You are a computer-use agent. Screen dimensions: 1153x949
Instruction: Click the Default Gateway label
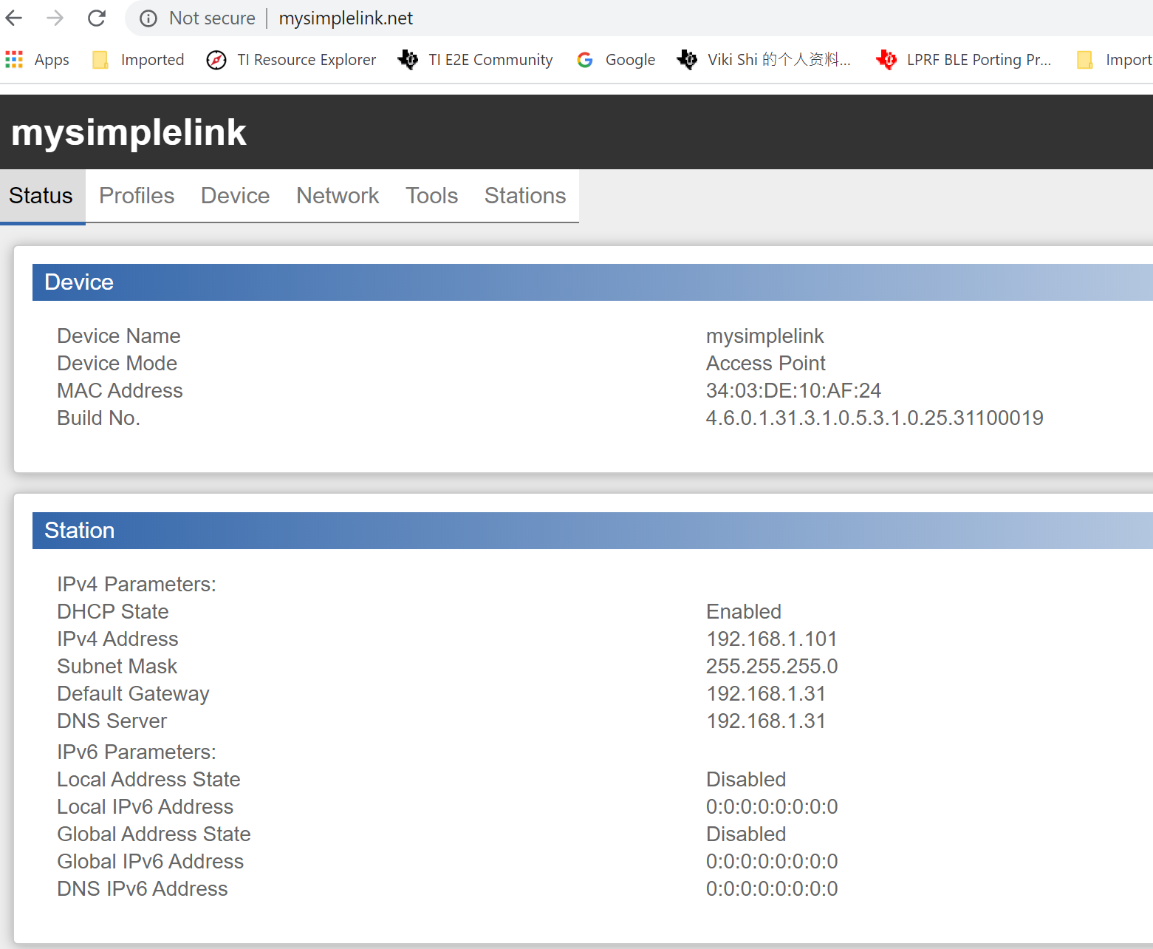tap(133, 694)
